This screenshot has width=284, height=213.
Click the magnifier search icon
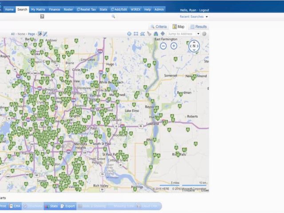(114, 16)
